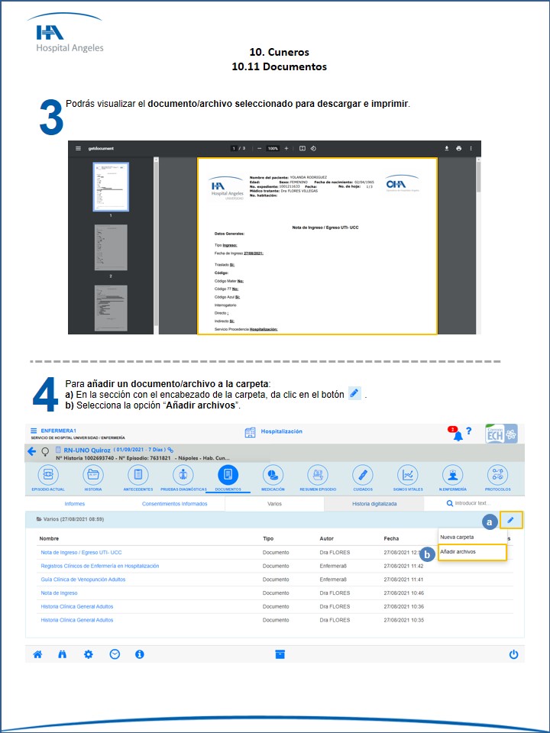Download the PDF from the viewer toolbar

coord(447,148)
